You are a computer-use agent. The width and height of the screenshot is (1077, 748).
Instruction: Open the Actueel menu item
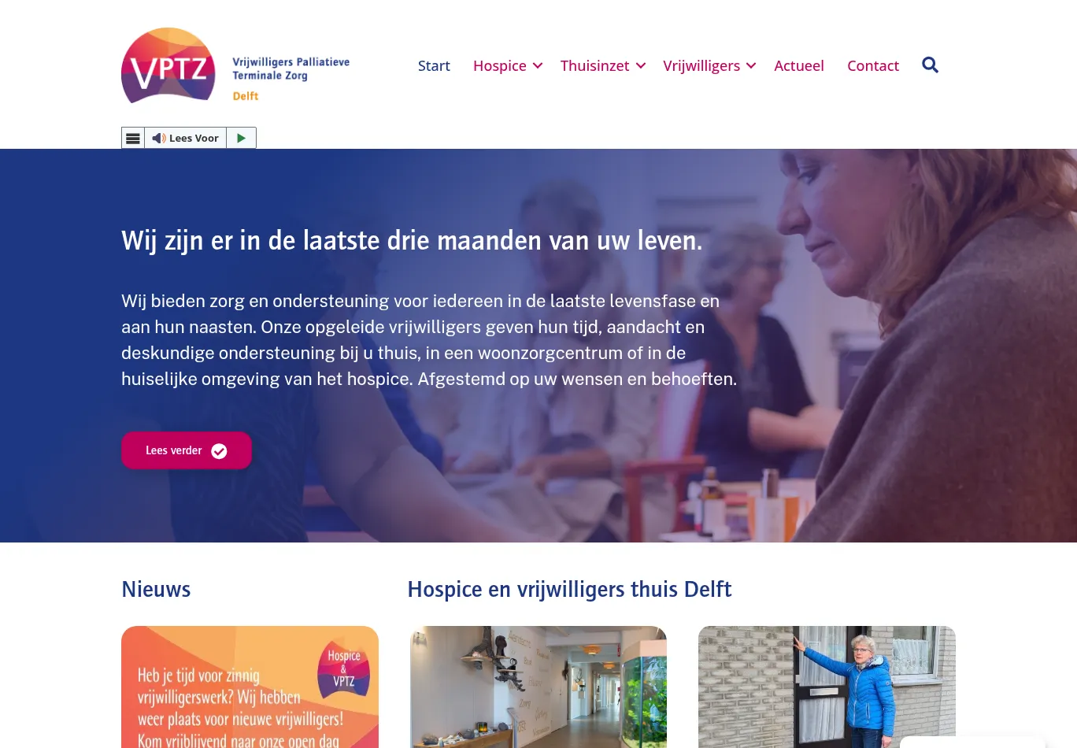[x=799, y=66]
